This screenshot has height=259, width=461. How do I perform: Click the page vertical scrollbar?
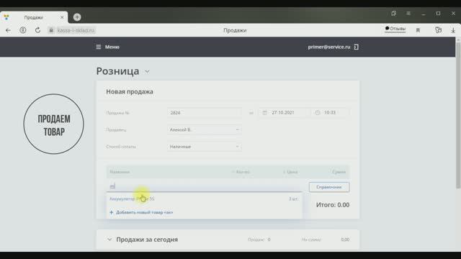pyautogui.click(x=458, y=115)
